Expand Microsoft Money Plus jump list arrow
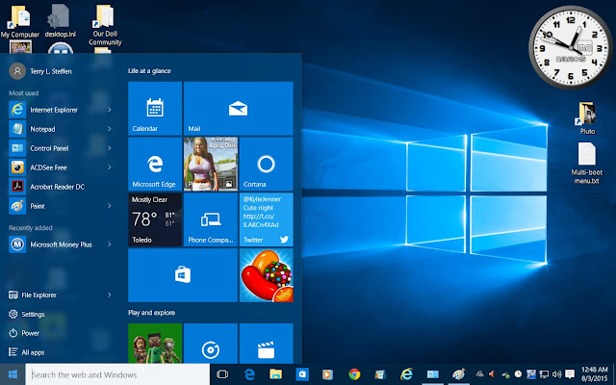This screenshot has width=616, height=385. point(110,244)
